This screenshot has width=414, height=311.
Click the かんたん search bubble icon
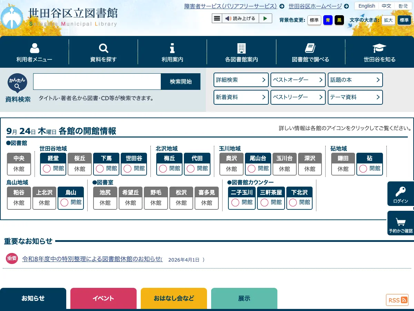tap(17, 83)
